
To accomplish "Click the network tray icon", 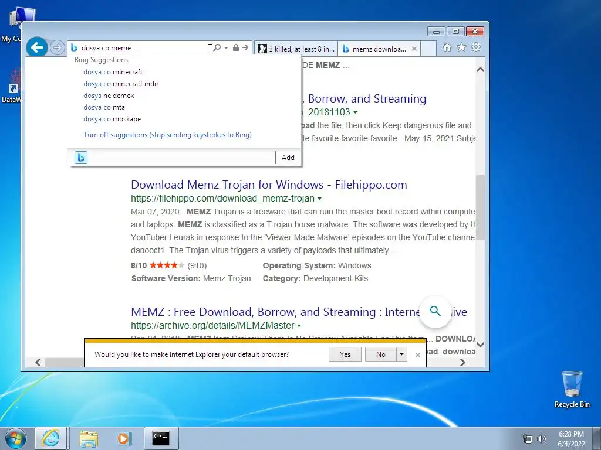I will (528, 439).
